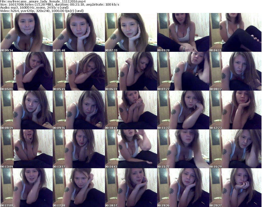This screenshot has width=262, height=207.
Task: Pick the frame stamped 00:13:57
Action: tap(79, 149)
